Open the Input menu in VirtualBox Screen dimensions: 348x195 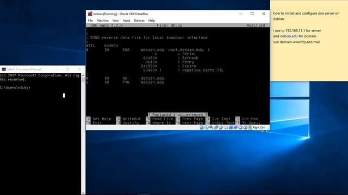(x=127, y=21)
